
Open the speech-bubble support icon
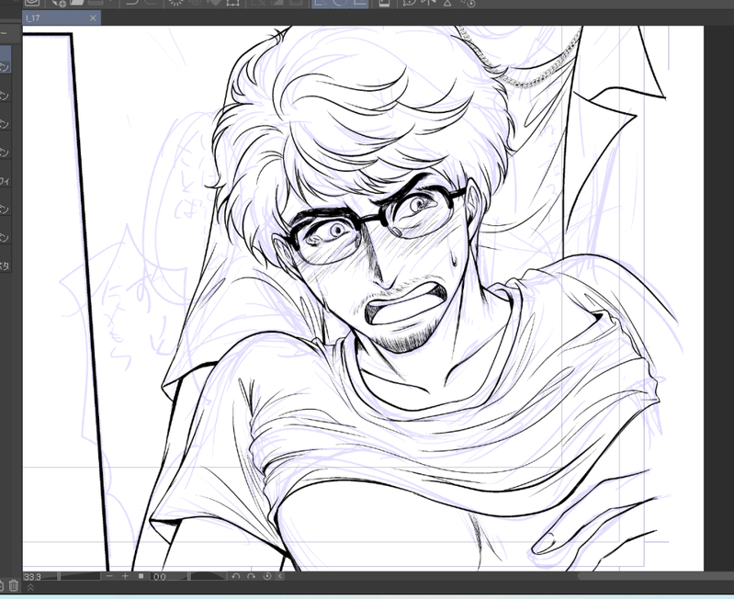410,3
